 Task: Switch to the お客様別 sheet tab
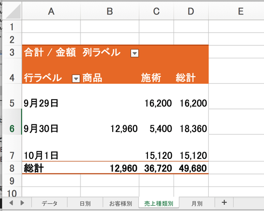(120, 203)
